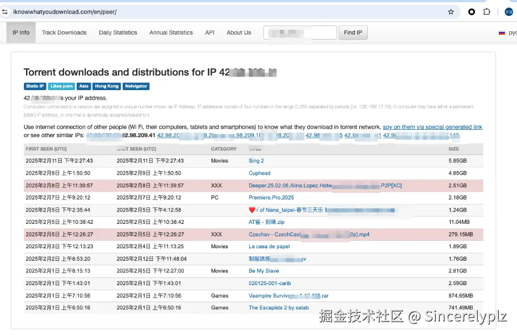Screen dimensions: 517x335
Task: Open the Vaampire Survivors rar link
Action: [x=288, y=296]
